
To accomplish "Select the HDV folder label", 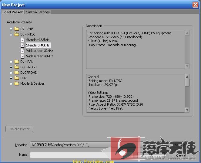I will 23,78.
